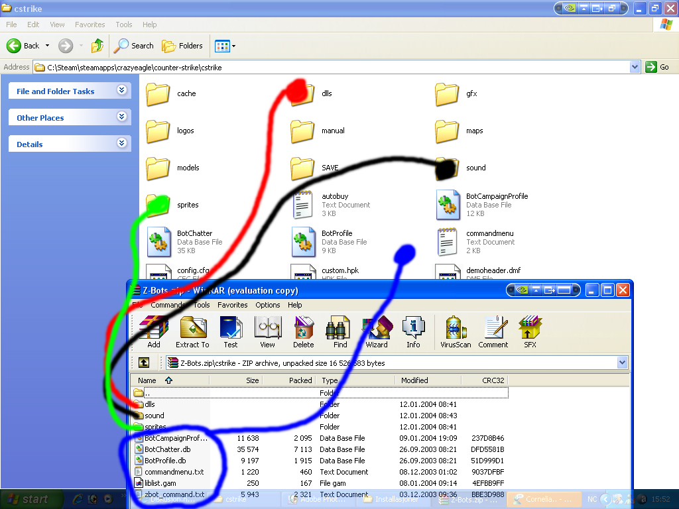Open the Comment tool
This screenshot has width=679, height=509.
pyautogui.click(x=493, y=331)
